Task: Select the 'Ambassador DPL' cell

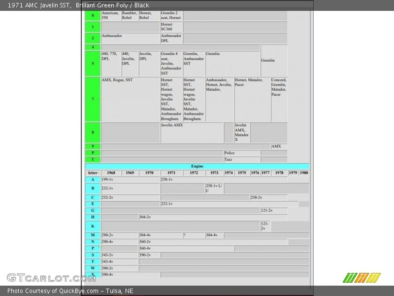Action: point(171,38)
